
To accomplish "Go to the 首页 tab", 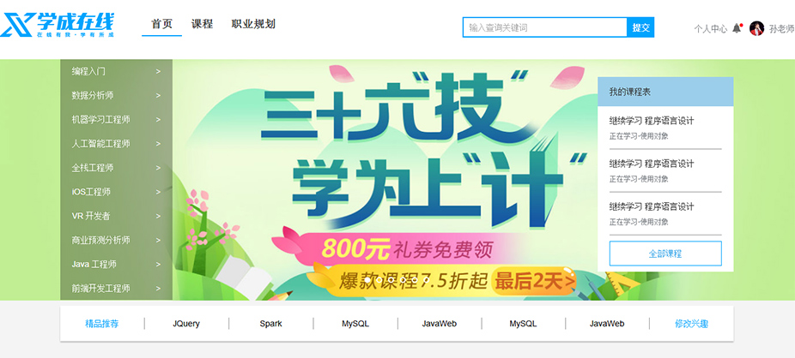I will tap(161, 24).
